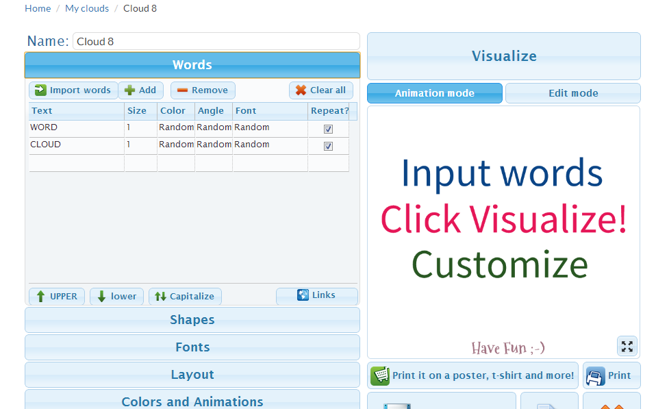Image resolution: width=656 pixels, height=409 pixels.
Task: Expand the Fonts section
Action: [192, 347]
